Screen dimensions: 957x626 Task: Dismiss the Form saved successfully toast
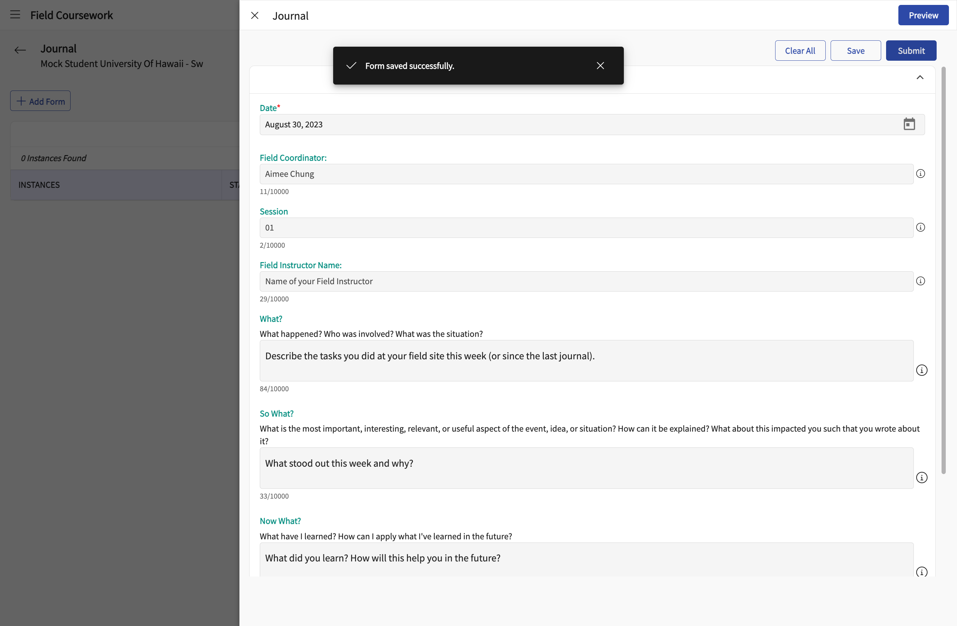tap(600, 66)
